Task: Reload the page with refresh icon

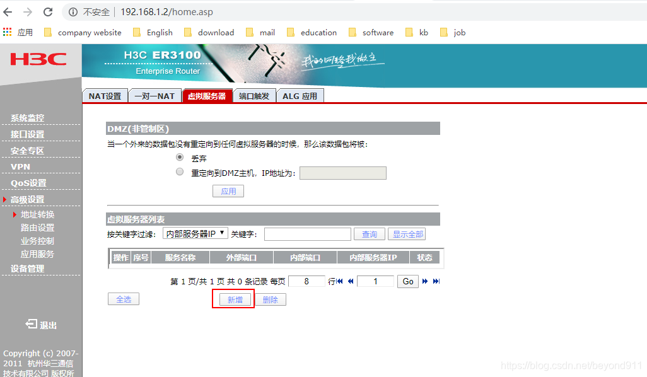Action: pyautogui.click(x=48, y=11)
